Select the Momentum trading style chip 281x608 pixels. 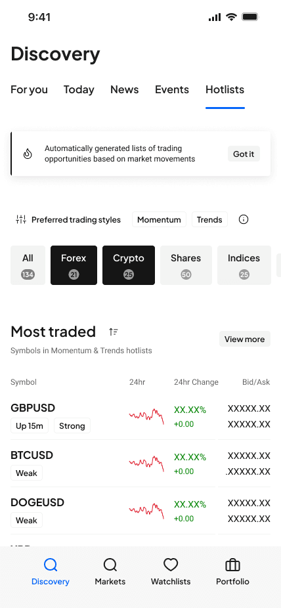point(159,219)
